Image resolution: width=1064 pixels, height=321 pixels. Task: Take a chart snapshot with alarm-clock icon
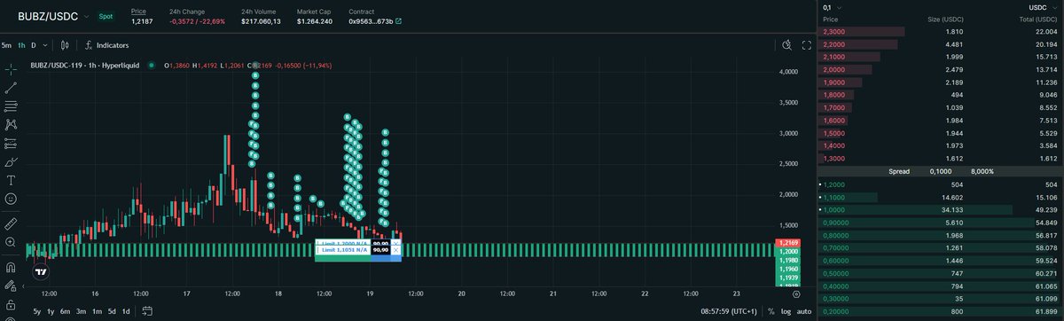coord(787,44)
